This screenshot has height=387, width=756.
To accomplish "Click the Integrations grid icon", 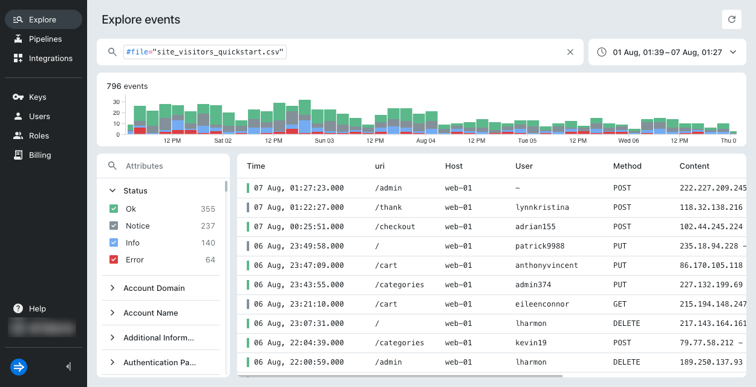I will pos(18,58).
